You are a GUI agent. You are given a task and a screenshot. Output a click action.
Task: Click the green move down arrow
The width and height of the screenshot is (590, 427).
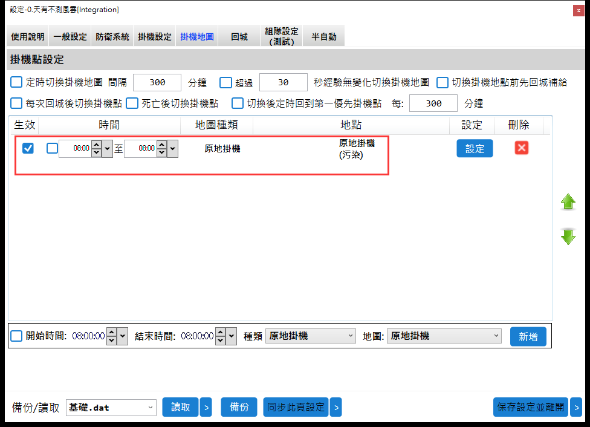(568, 236)
